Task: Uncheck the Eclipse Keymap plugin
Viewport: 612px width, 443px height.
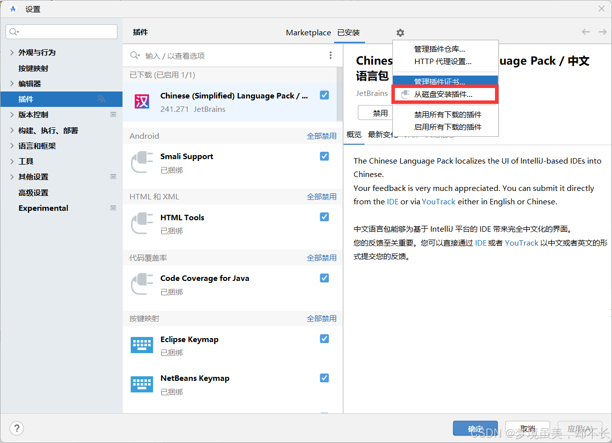Action: point(324,339)
